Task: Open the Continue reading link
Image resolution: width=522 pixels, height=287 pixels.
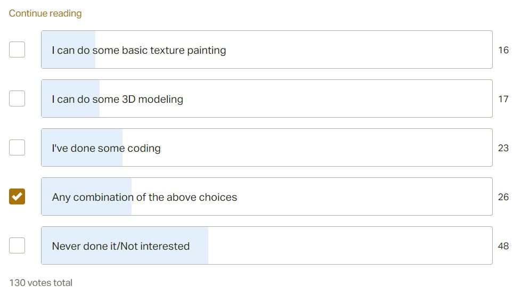Action: pyautogui.click(x=45, y=13)
